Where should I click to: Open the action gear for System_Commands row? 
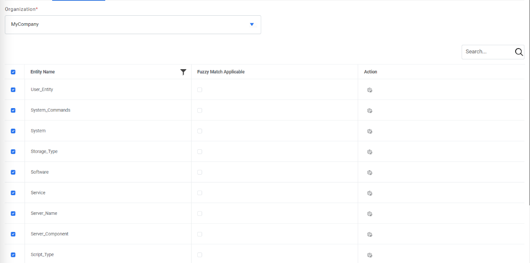click(x=370, y=111)
